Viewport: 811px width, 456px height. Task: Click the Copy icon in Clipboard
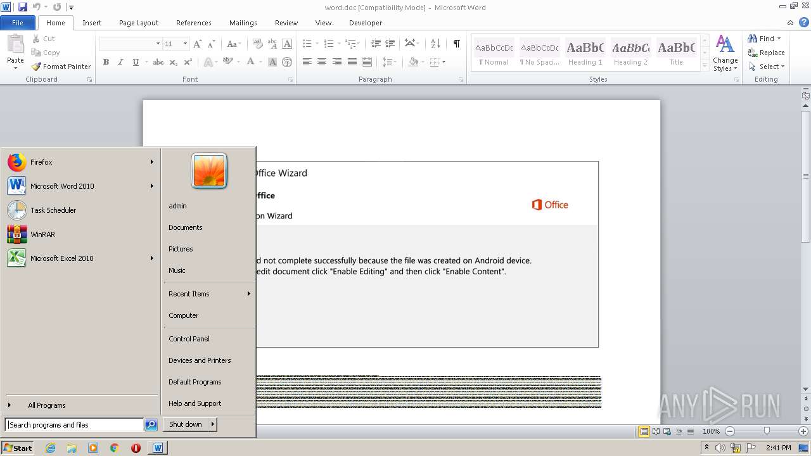(x=36, y=53)
